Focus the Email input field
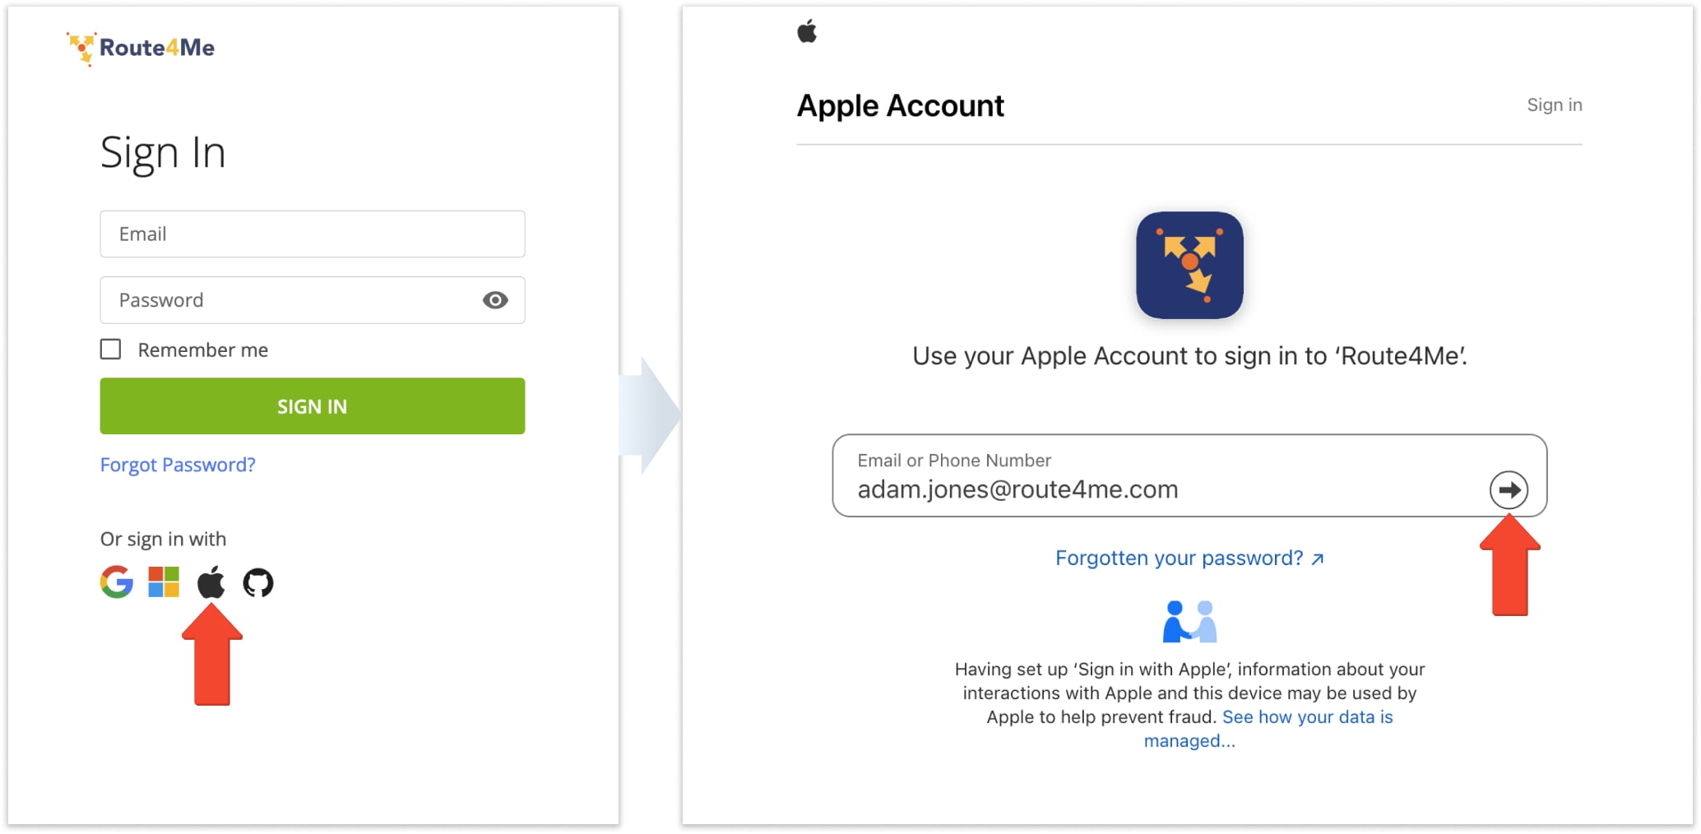The width and height of the screenshot is (1701, 834). click(313, 234)
